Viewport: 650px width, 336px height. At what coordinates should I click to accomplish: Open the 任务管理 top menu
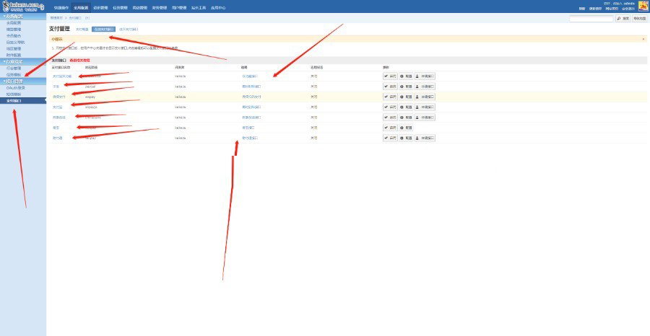[120, 8]
